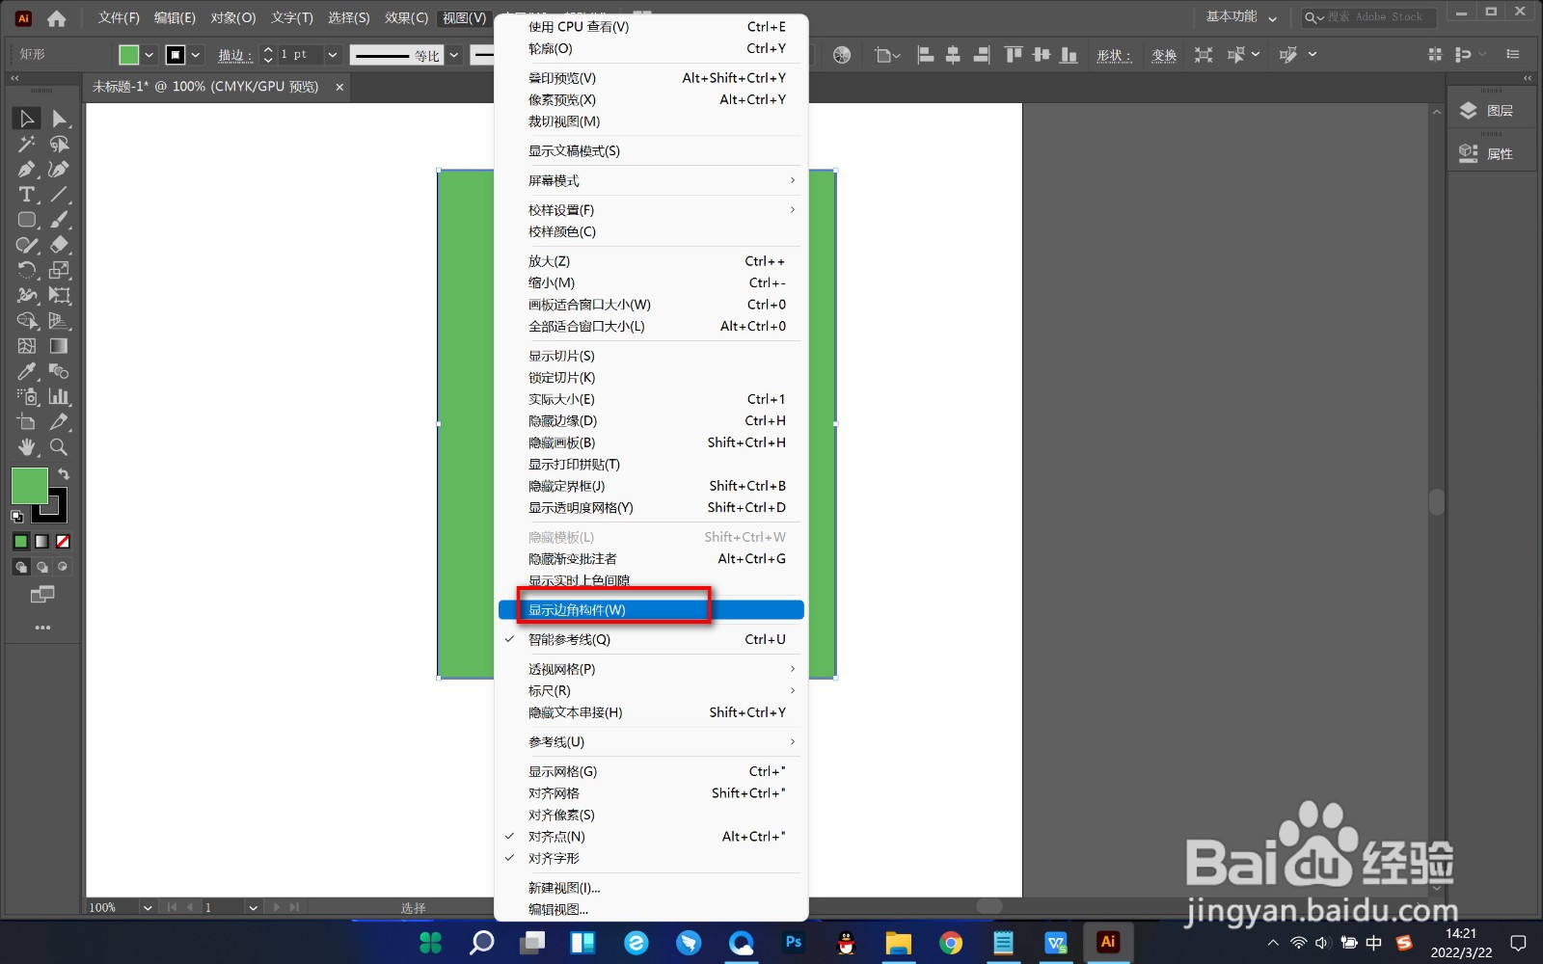Expand 校样设置(F) submenu
This screenshot has width=1543, height=964.
[x=651, y=210]
